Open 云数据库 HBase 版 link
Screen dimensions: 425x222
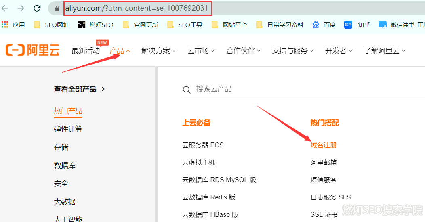click(210, 214)
